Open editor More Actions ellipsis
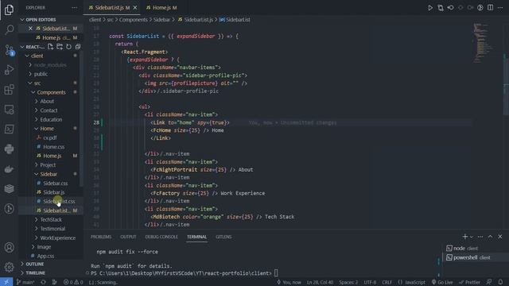Image resolution: width=509 pixels, height=286 pixels. [x=500, y=7]
